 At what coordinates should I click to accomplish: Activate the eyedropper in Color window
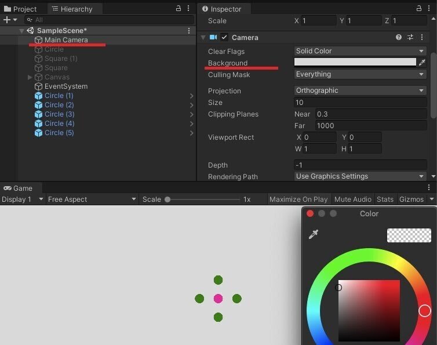313,234
